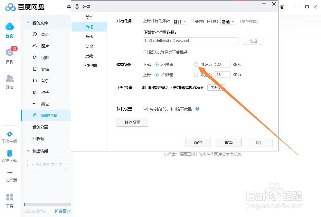Select the Bt 种子 torrents category

pos(45,92)
